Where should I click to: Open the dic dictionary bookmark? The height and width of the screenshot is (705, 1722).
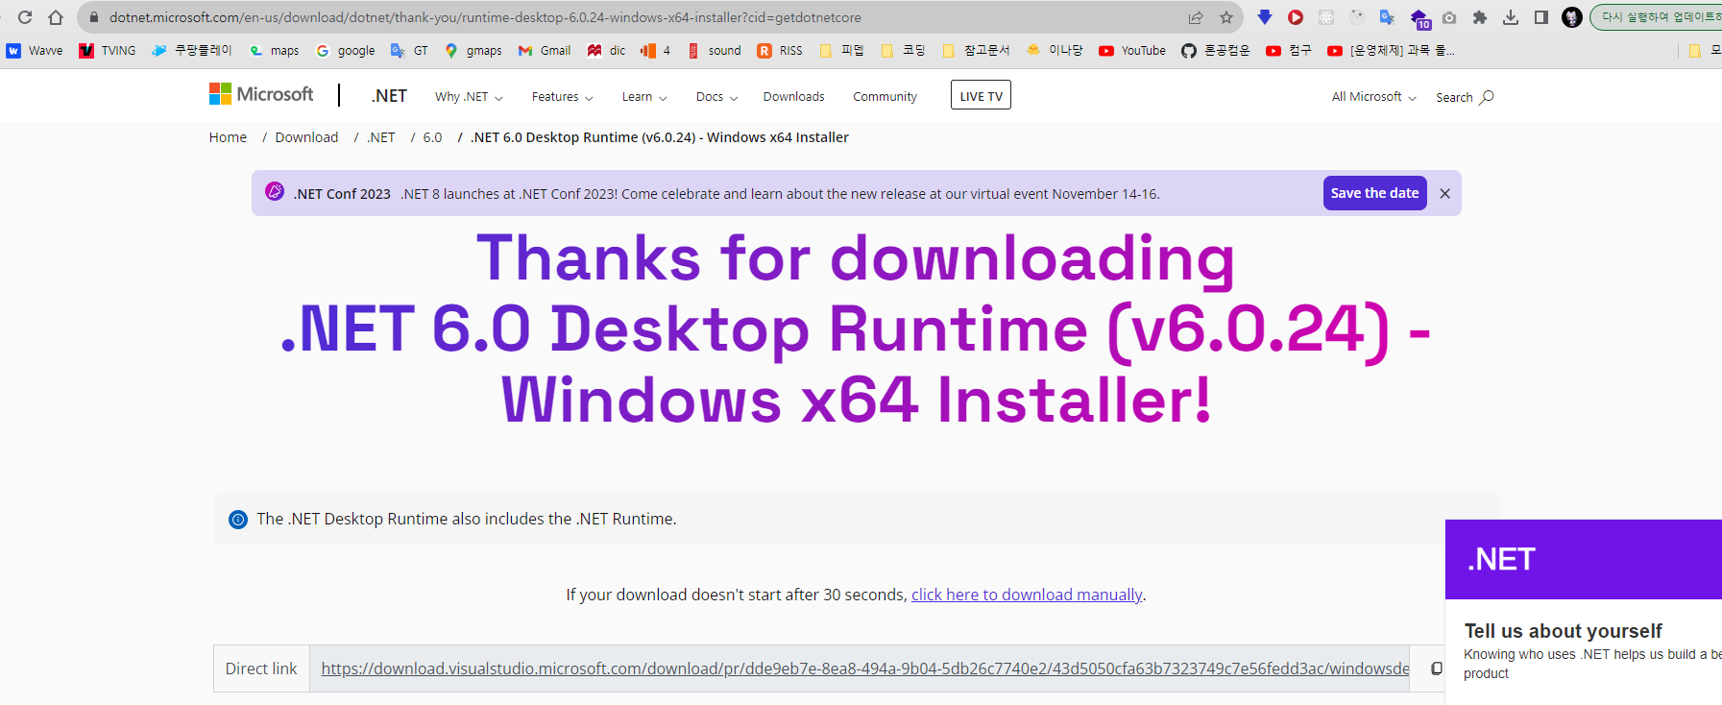[x=607, y=51]
